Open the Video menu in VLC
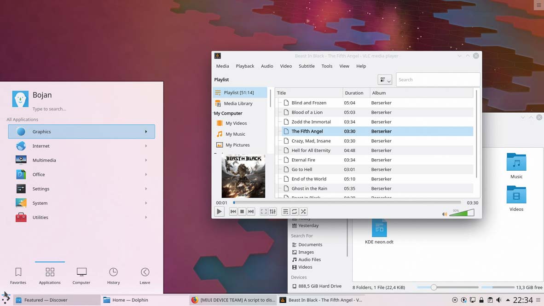The image size is (544, 306). tap(286, 66)
